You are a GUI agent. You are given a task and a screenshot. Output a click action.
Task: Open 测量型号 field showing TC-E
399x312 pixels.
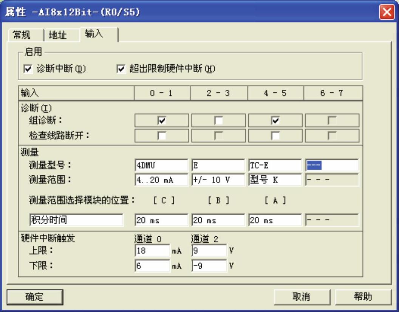coord(275,165)
